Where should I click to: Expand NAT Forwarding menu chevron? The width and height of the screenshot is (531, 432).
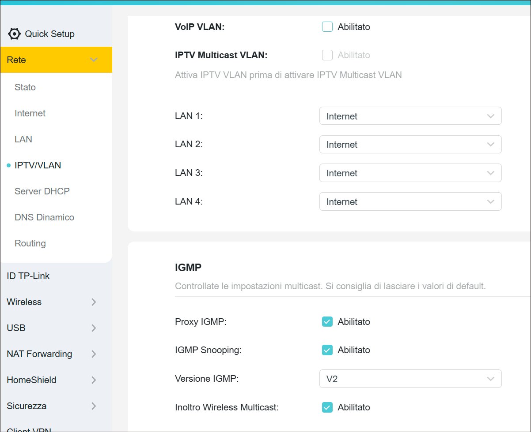(94, 354)
